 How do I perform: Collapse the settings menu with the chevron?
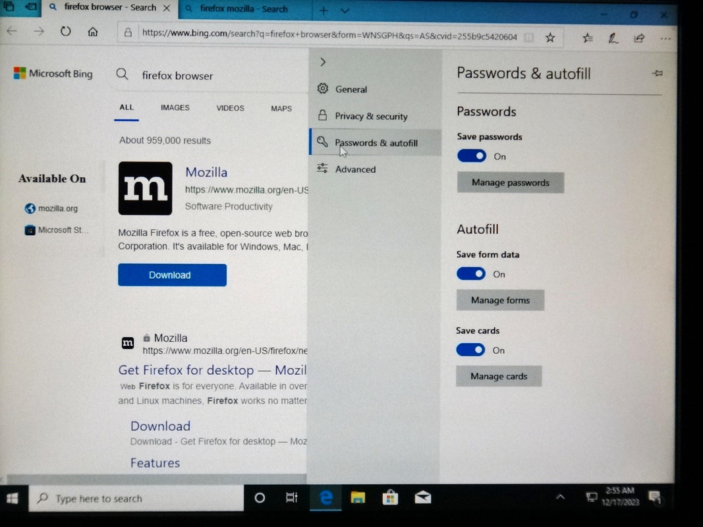[x=323, y=62]
